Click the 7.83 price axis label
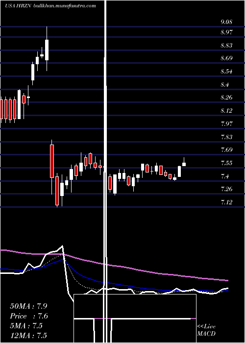 (x=226, y=137)
